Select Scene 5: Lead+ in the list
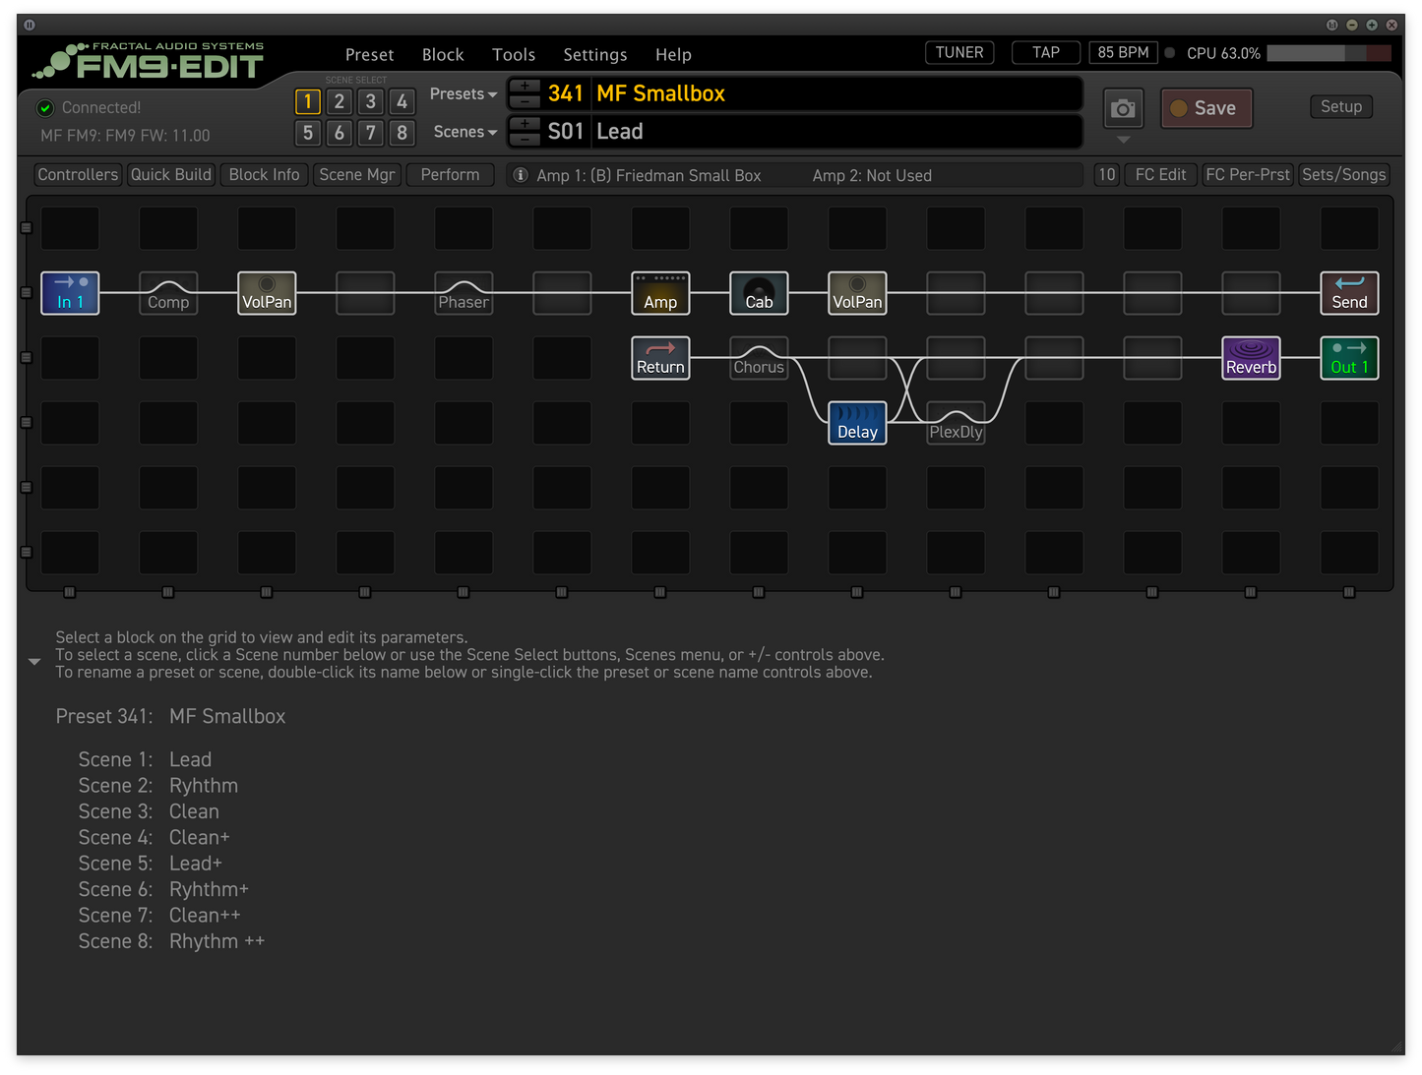This screenshot has height=1075, width=1422. (151, 864)
